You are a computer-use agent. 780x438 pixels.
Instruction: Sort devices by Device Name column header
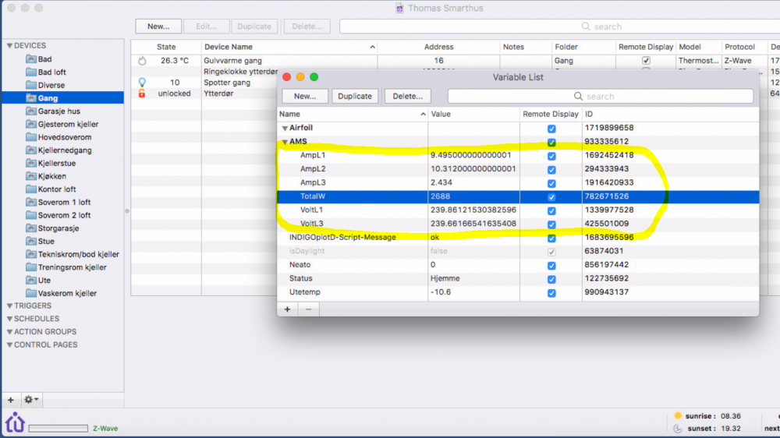pos(289,47)
